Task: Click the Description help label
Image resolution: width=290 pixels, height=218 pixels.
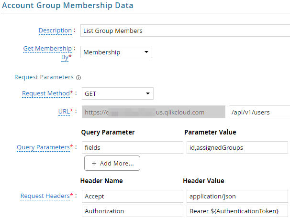Action: coord(55,30)
